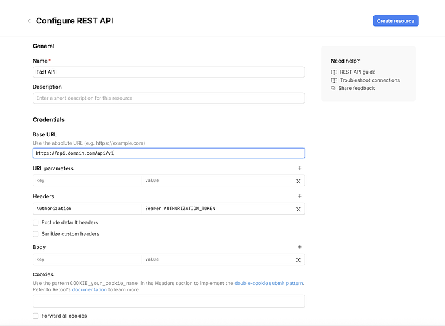Click the Headers section label

pos(44,196)
